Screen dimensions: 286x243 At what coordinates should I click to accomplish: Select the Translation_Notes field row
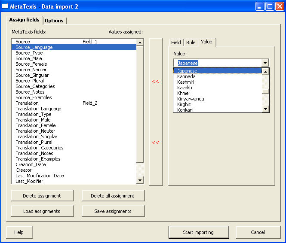click(x=74, y=153)
